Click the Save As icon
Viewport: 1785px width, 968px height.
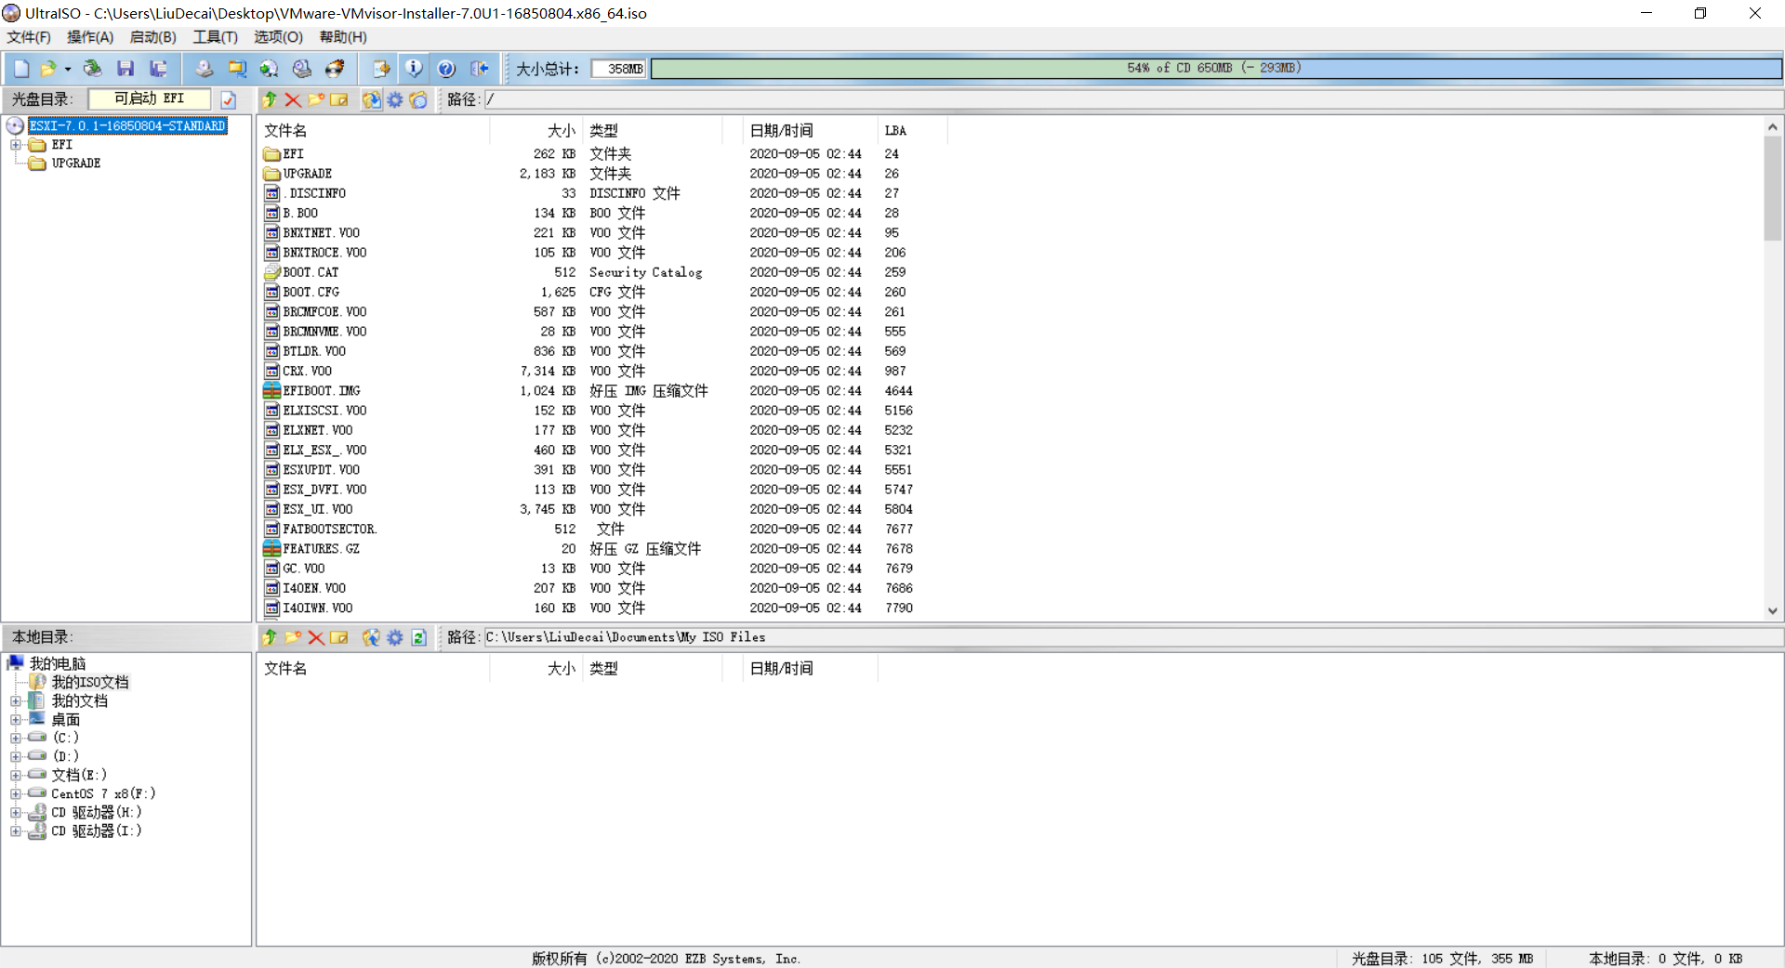(159, 69)
